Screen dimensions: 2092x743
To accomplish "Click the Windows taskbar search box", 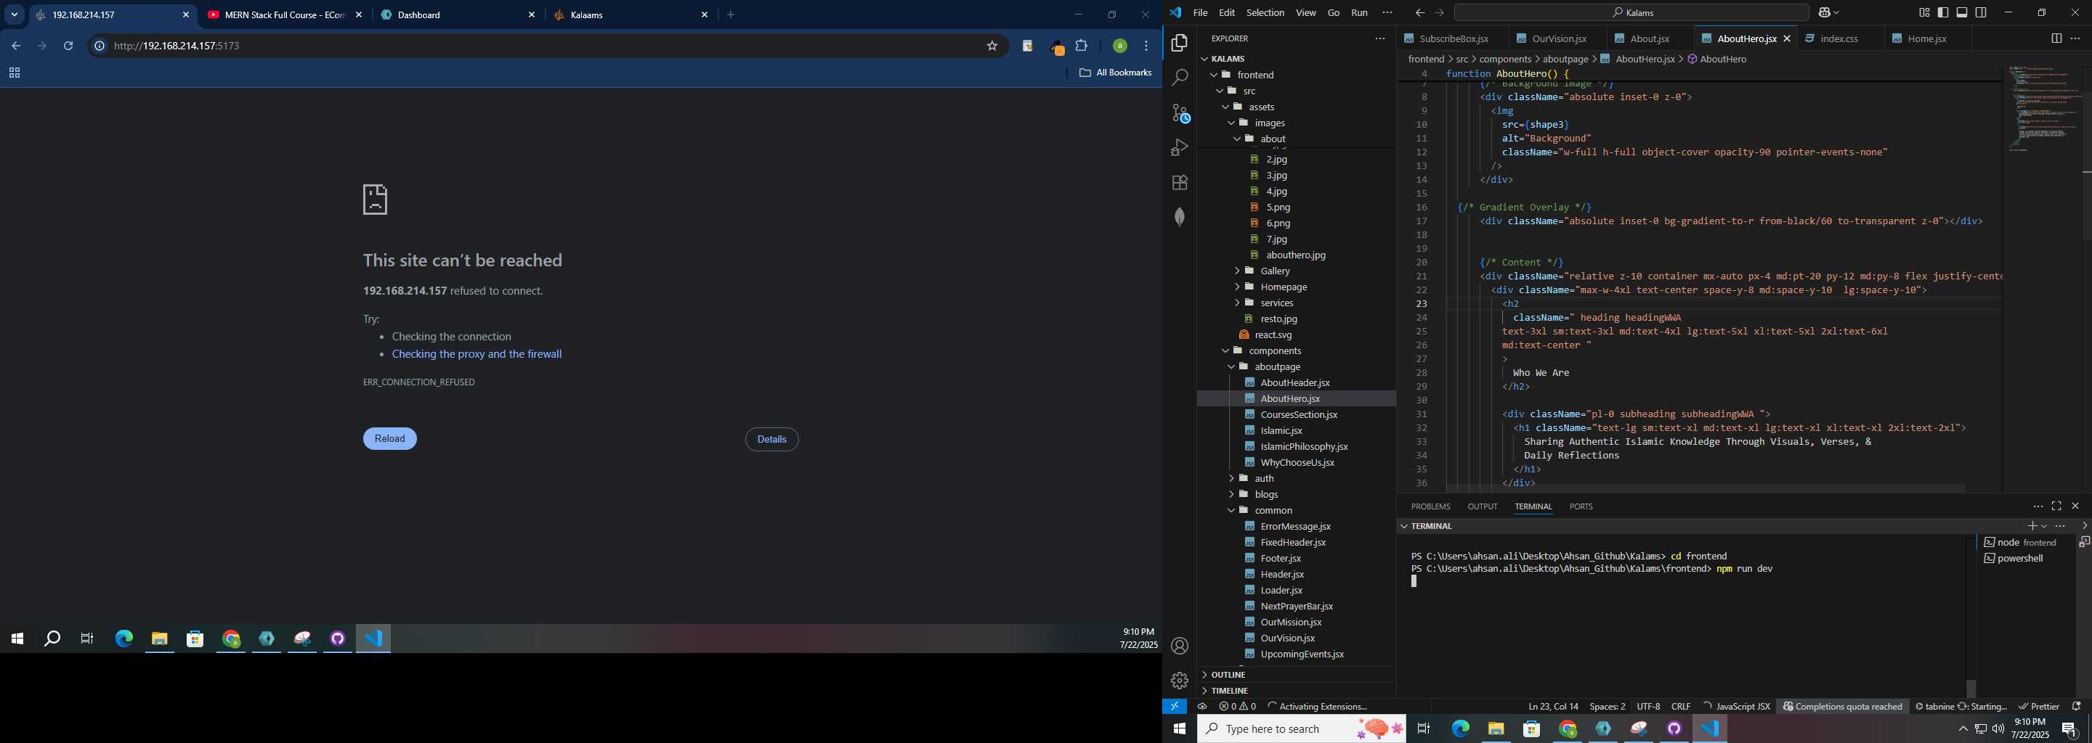I will (1301, 728).
